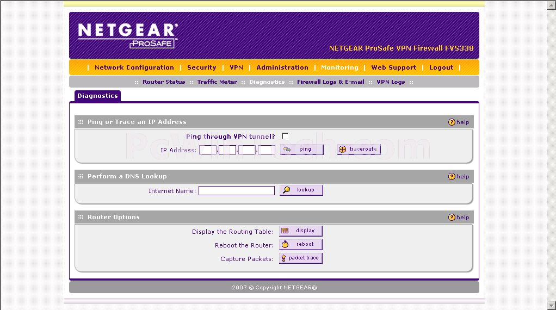Go to VPN Logs submenu
Viewport: 556px width, 310px height.
click(x=391, y=82)
